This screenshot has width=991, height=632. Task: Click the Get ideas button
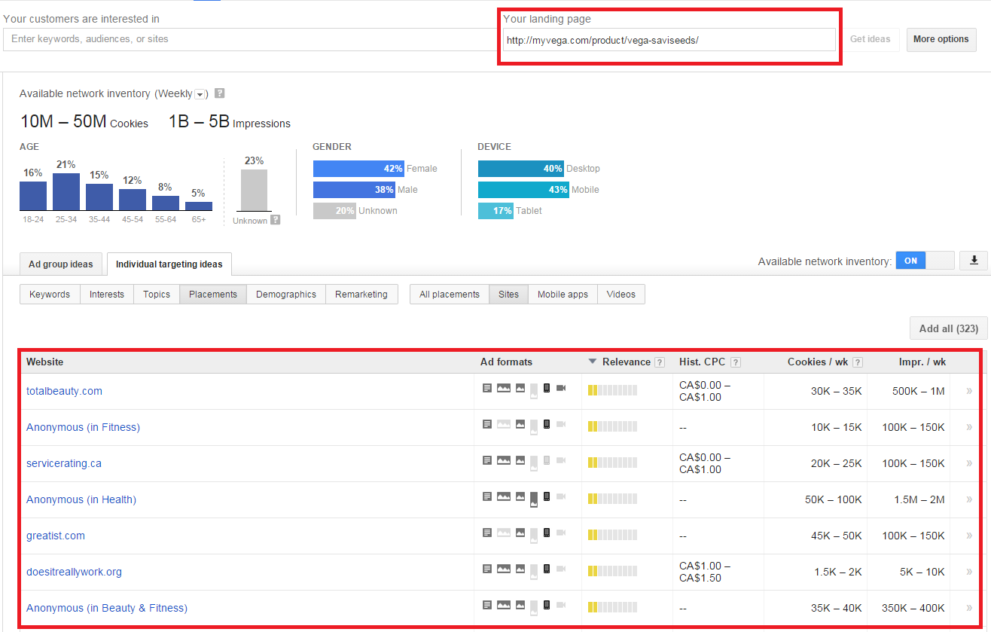(x=871, y=39)
